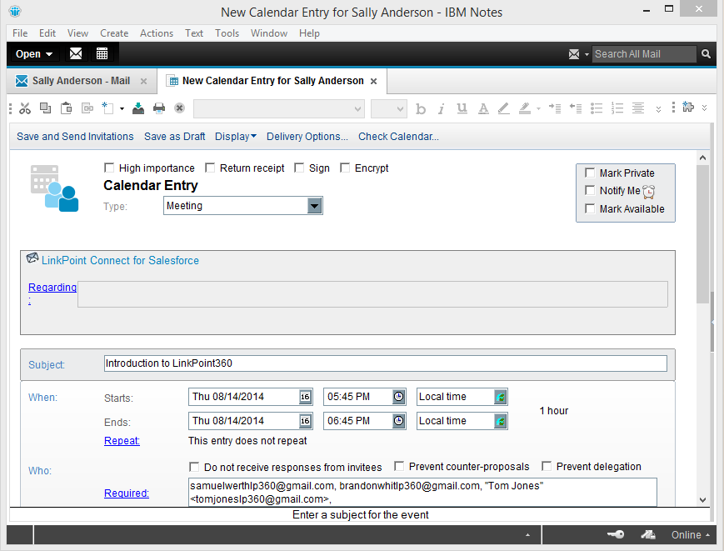Click the text alignment icon
This screenshot has width=724, height=551.
[x=638, y=108]
